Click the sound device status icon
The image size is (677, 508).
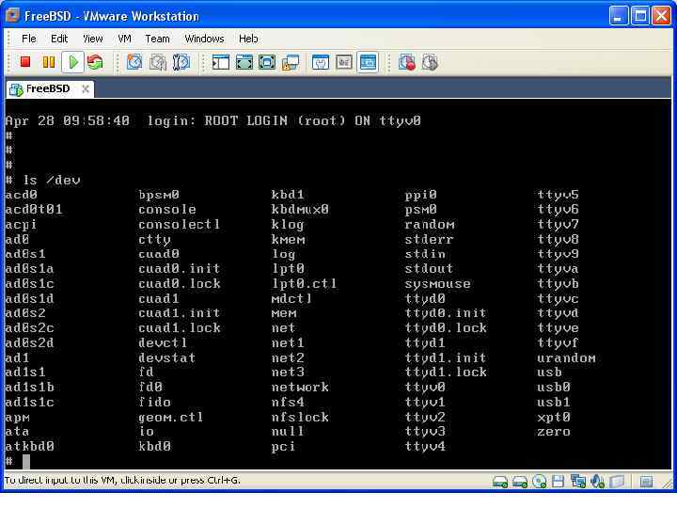tap(598, 482)
